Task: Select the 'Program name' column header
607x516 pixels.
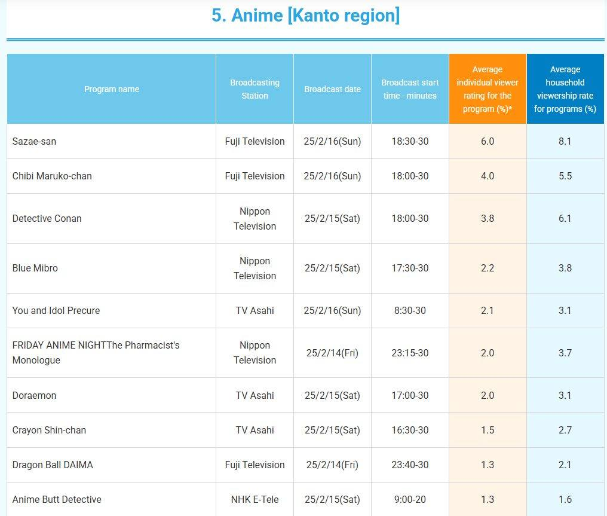Action: click(112, 89)
